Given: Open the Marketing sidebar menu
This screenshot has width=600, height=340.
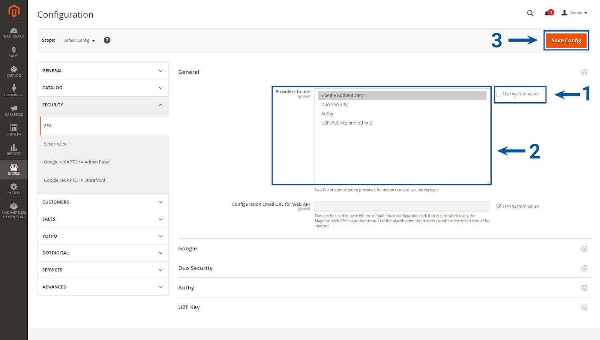Looking at the screenshot, I should [14, 111].
